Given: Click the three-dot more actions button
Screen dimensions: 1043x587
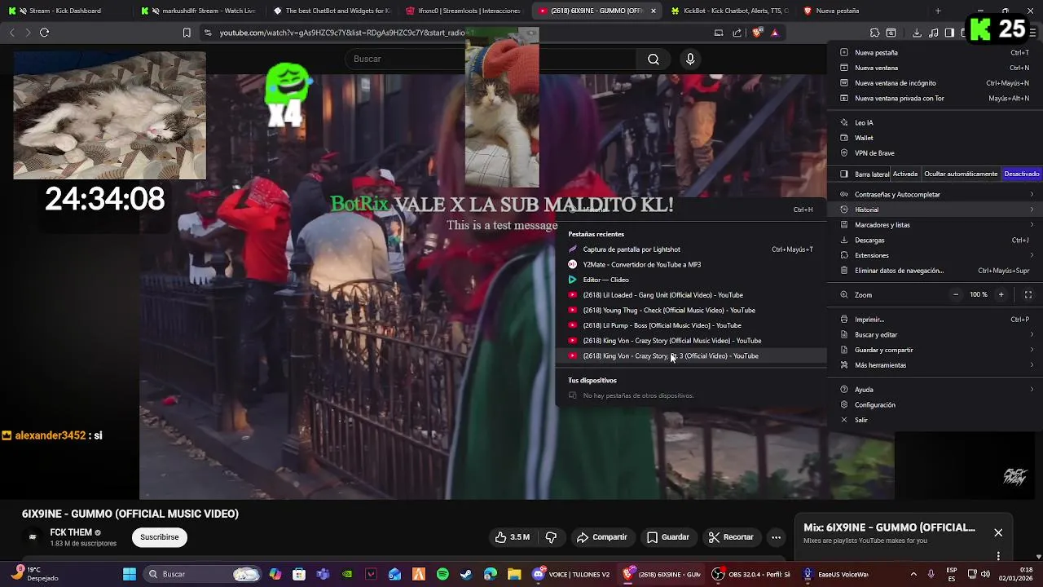Looking at the screenshot, I should pyautogui.click(x=777, y=537).
